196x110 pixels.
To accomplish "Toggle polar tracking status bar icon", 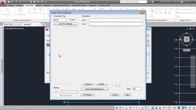I will (x=130, y=108).
